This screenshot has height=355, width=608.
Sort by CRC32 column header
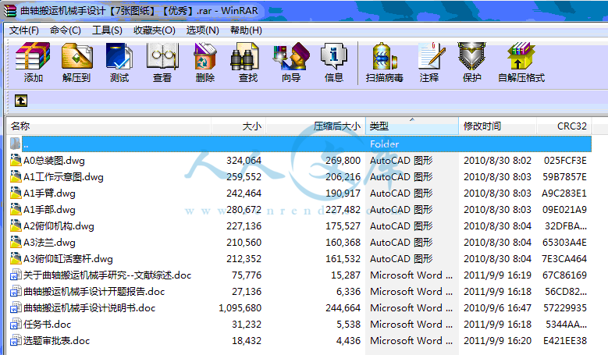(x=564, y=126)
